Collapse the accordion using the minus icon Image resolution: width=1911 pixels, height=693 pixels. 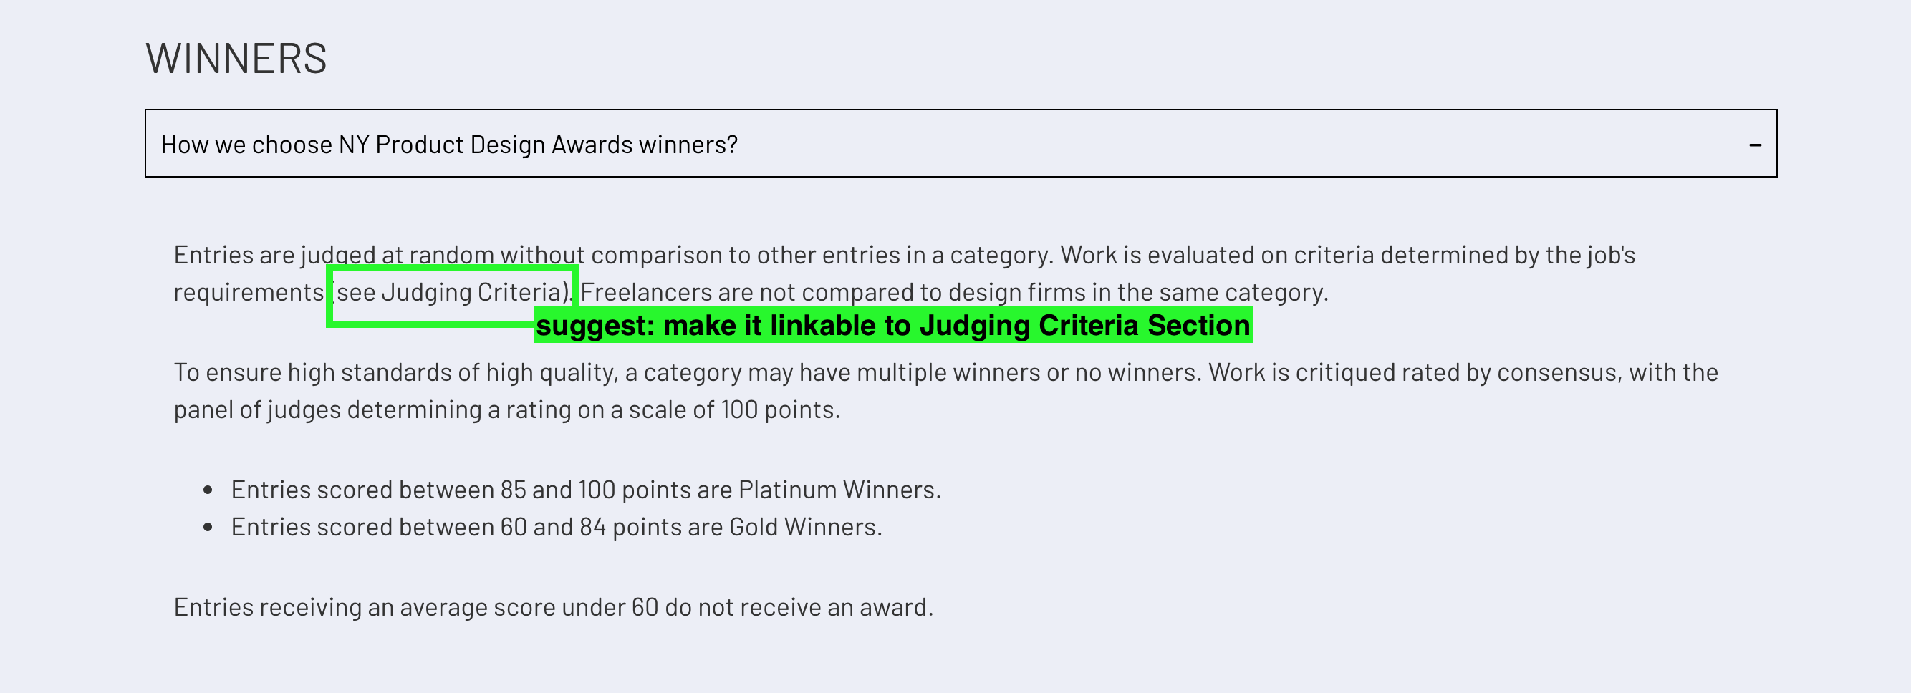coord(1754,145)
